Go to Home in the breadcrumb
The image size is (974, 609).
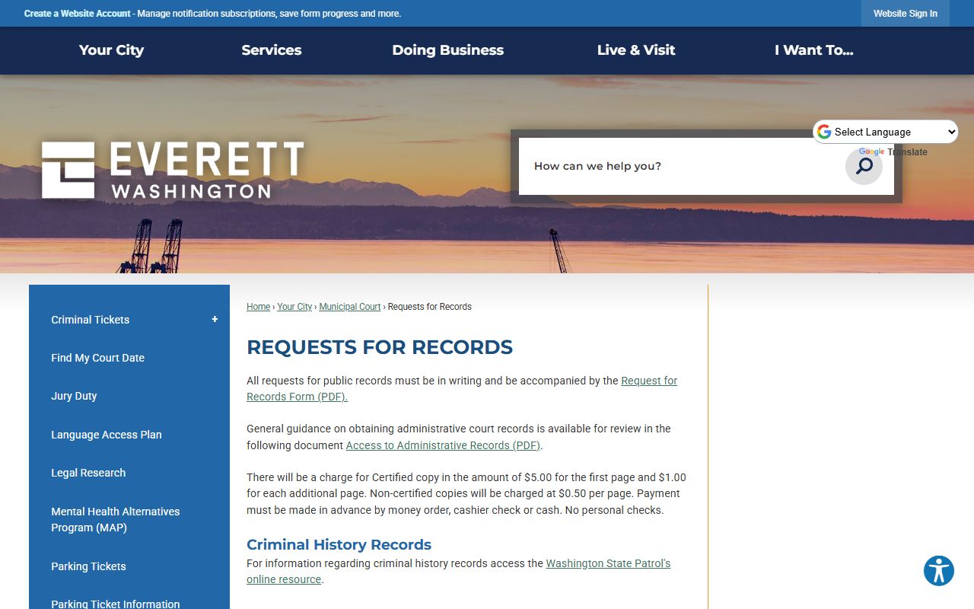[258, 307]
